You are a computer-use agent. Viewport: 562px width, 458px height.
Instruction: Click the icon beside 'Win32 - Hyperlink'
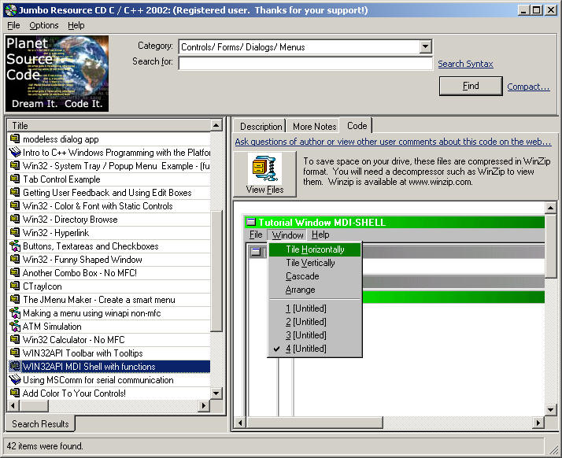pos(15,232)
